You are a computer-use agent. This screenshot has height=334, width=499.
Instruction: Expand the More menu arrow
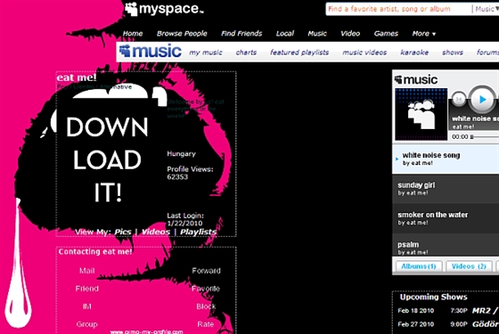coord(434,34)
